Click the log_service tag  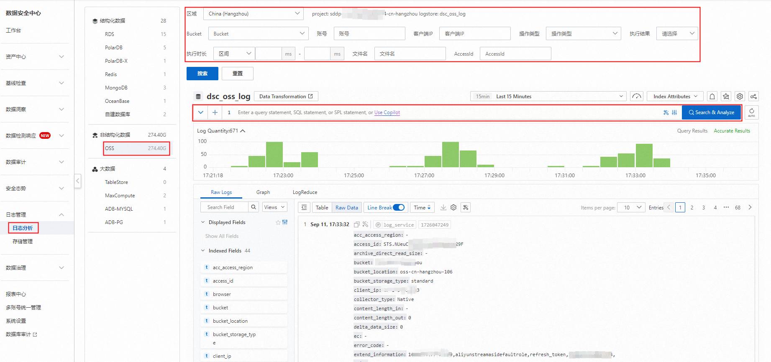pos(394,225)
